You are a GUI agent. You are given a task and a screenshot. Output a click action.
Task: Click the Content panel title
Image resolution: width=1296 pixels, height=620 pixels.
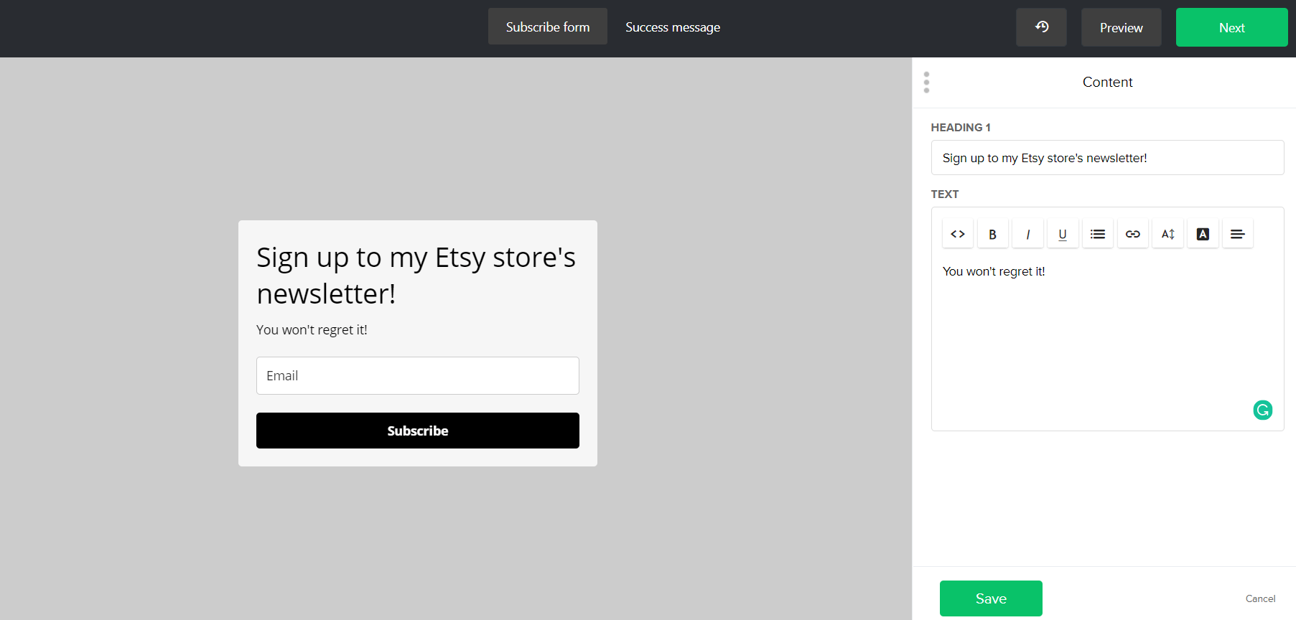(x=1107, y=82)
